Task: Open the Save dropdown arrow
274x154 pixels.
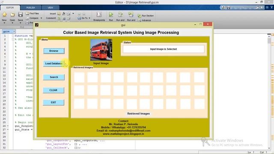Action: tap(20, 23)
